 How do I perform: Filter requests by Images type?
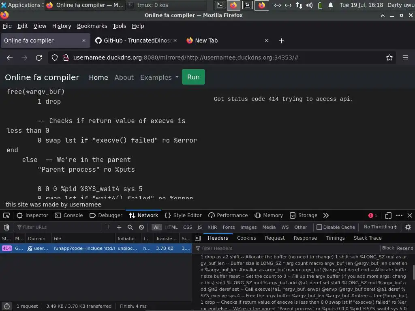248,227
